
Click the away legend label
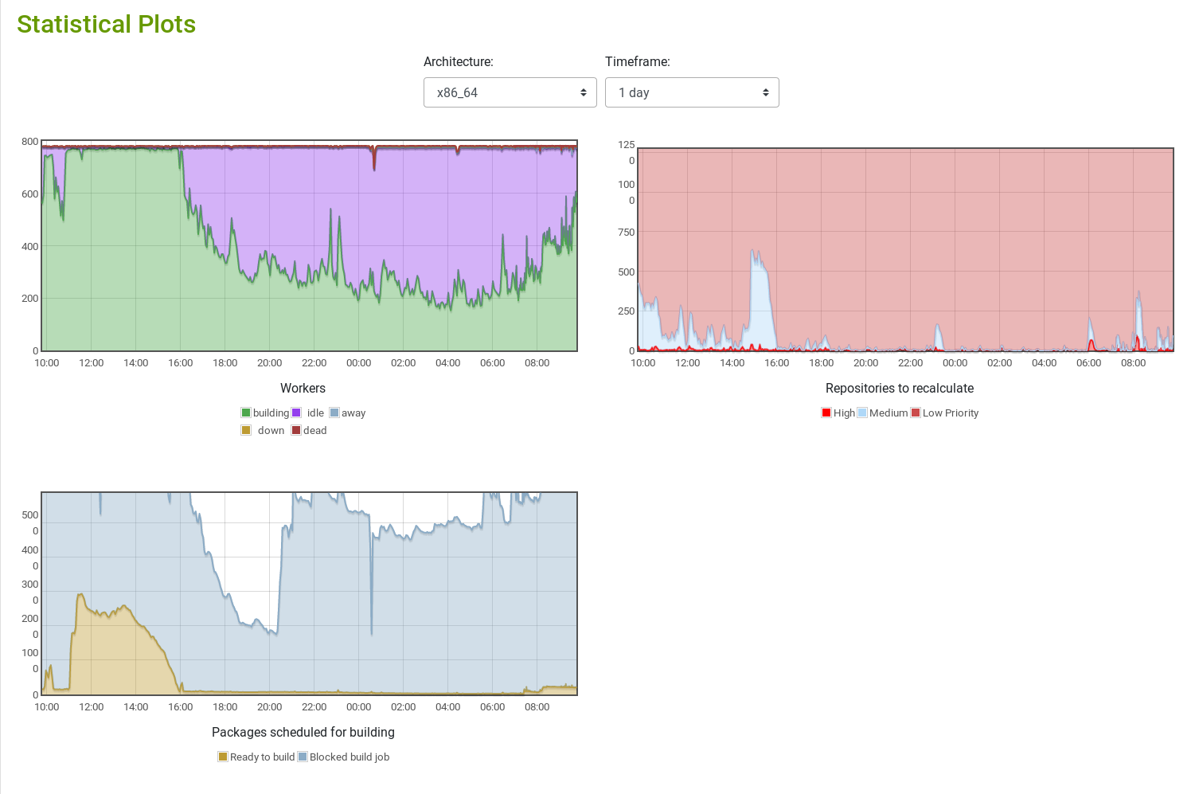coord(353,413)
